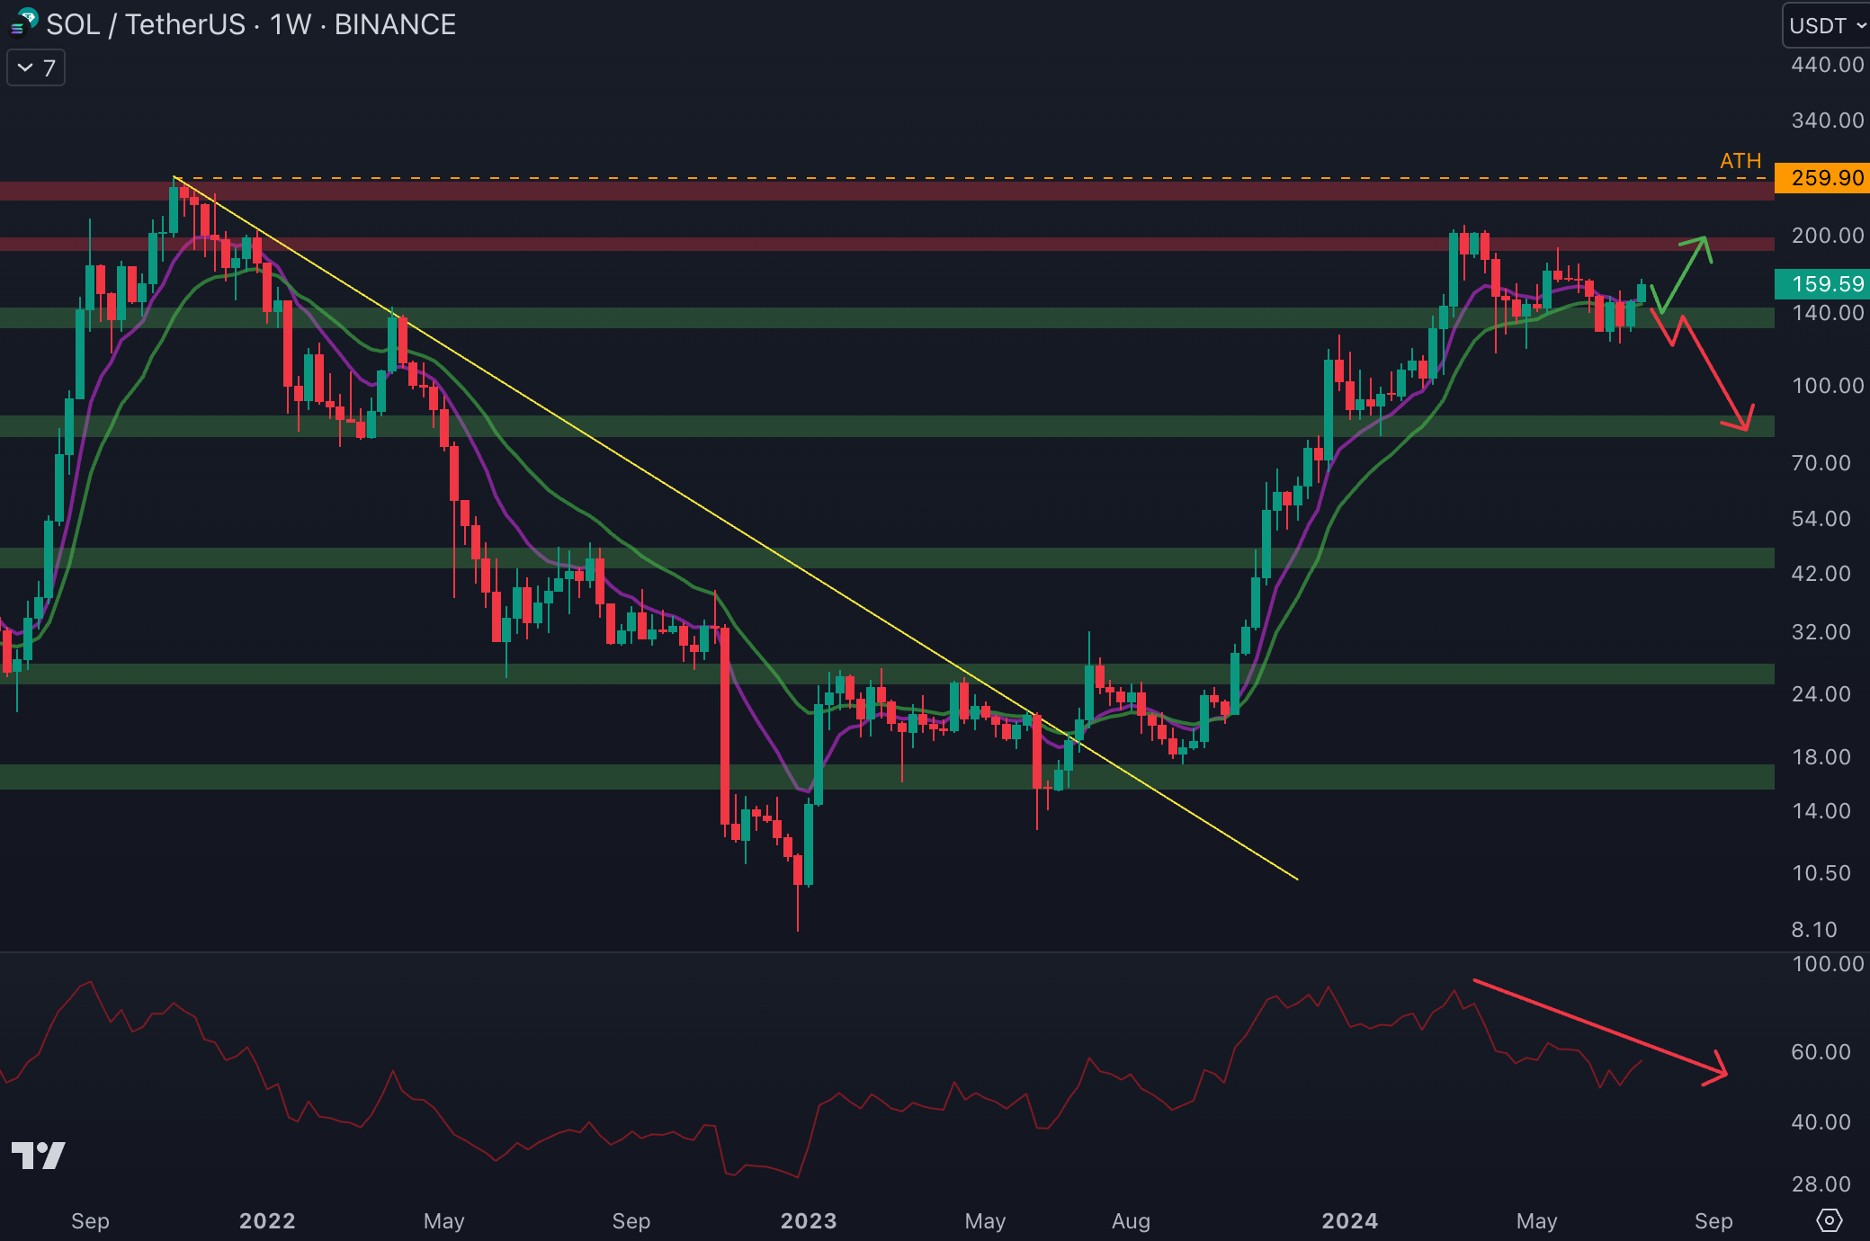Click the chart settings gear icon
The image size is (1870, 1241).
pos(1829,1220)
